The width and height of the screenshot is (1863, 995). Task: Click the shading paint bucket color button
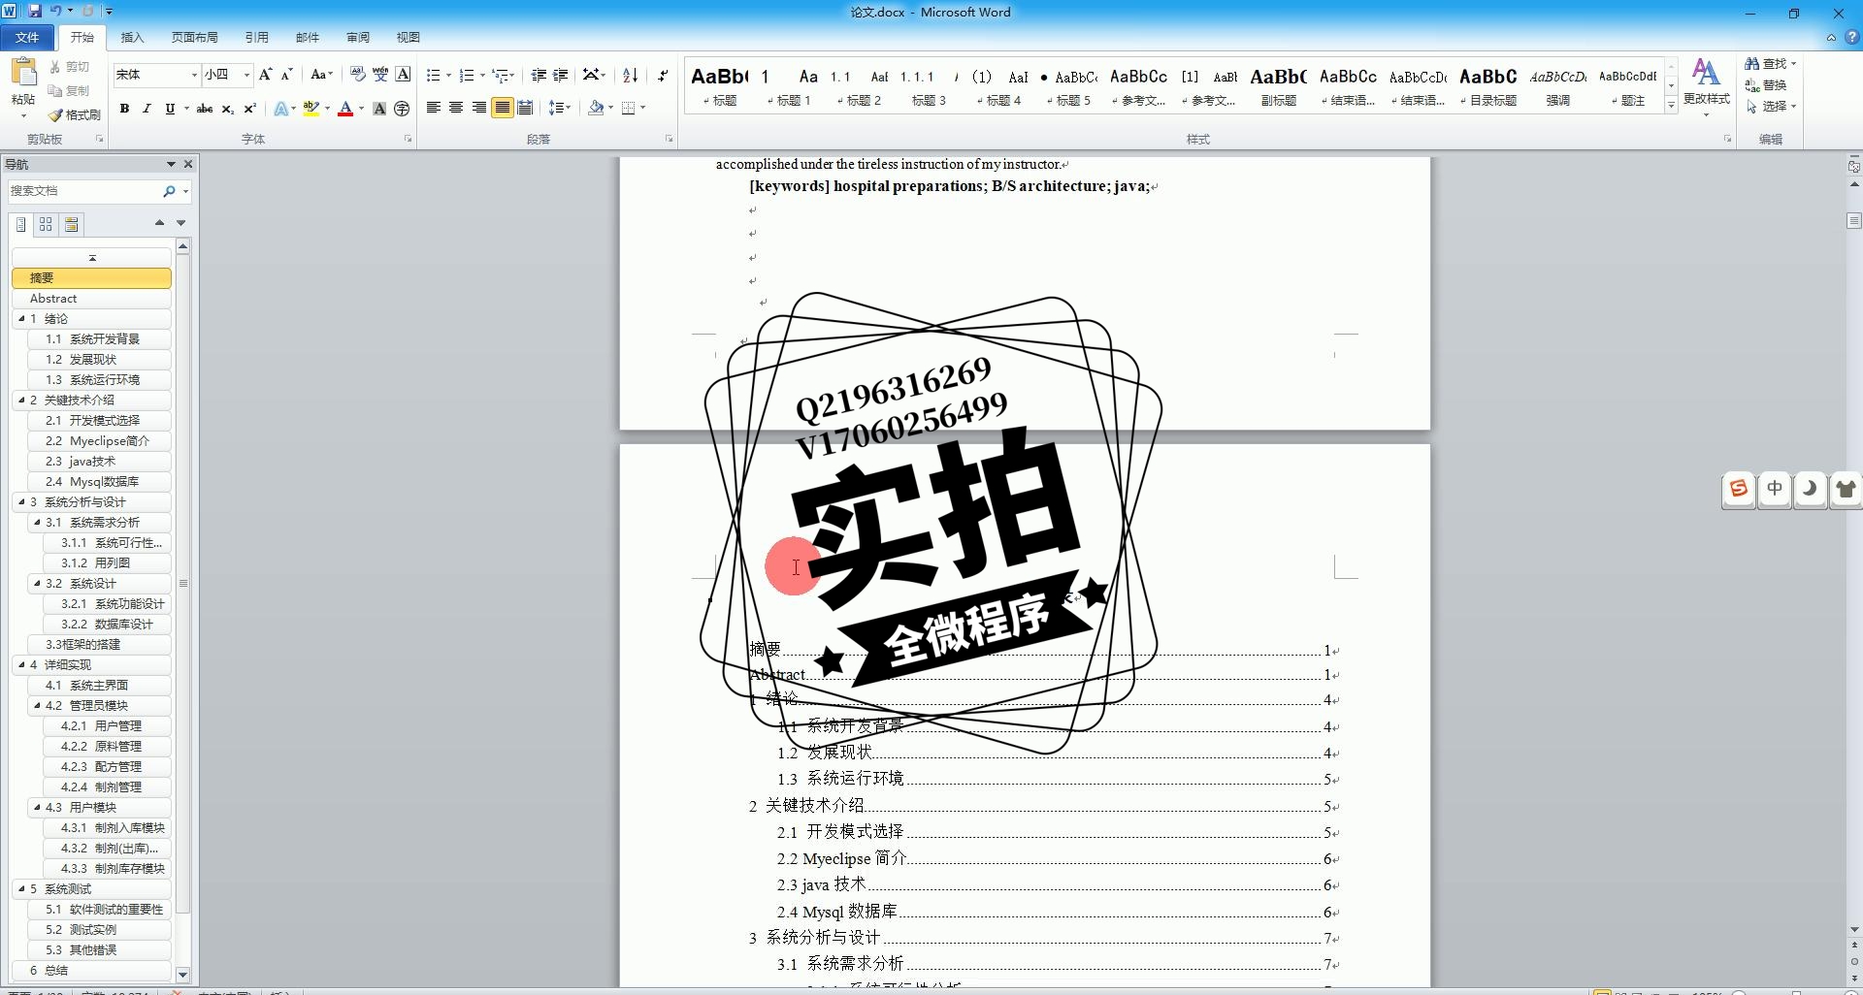pyautogui.click(x=596, y=108)
